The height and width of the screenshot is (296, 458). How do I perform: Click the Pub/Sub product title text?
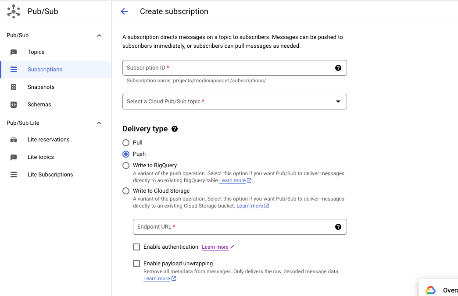click(43, 11)
